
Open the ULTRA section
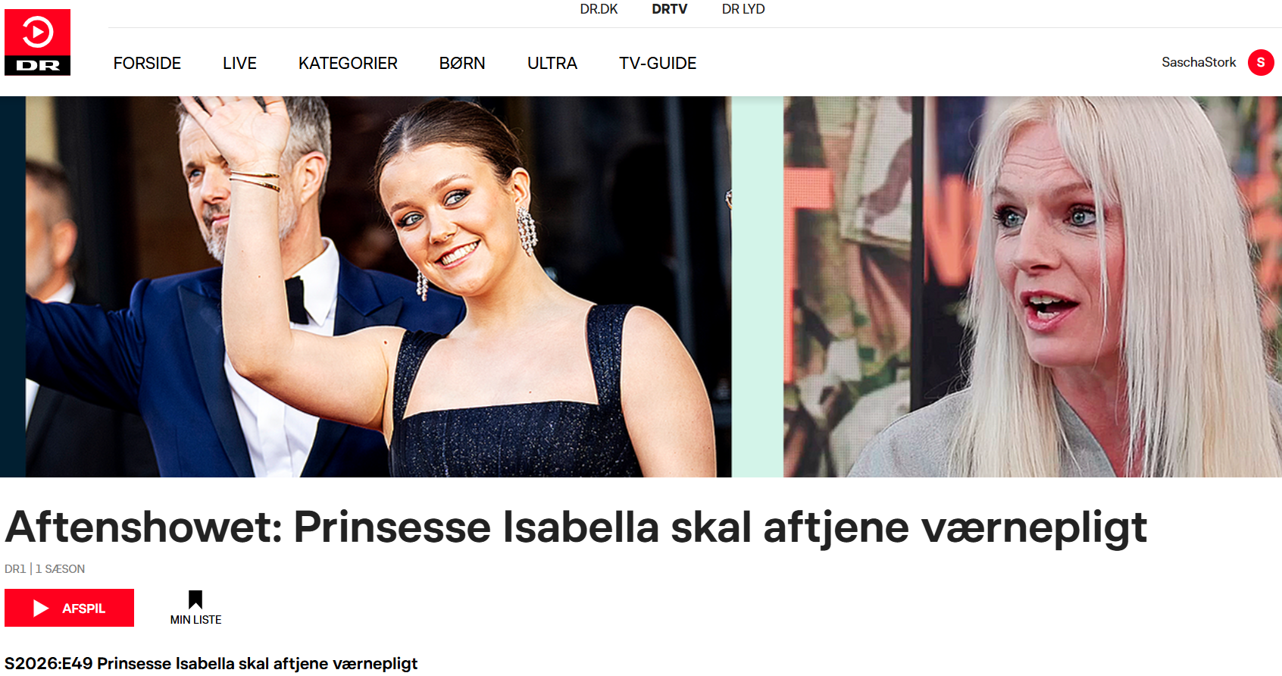pyautogui.click(x=552, y=63)
